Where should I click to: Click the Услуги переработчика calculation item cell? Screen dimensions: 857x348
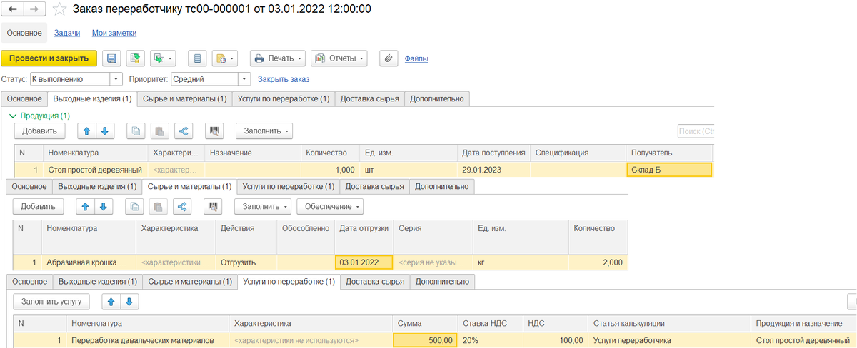669,341
